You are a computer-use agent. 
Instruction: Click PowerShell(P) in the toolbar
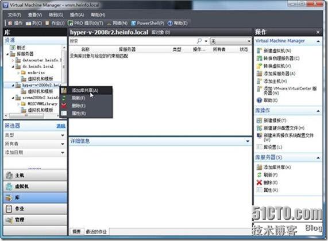pyautogui.click(x=148, y=23)
